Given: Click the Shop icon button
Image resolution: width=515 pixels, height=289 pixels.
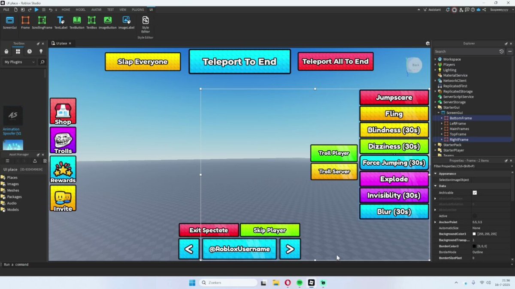Looking at the screenshot, I should (x=63, y=111).
